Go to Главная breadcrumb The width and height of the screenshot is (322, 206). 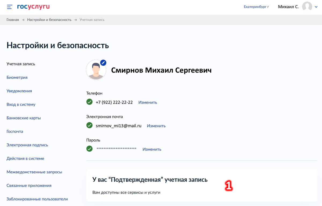(13, 20)
